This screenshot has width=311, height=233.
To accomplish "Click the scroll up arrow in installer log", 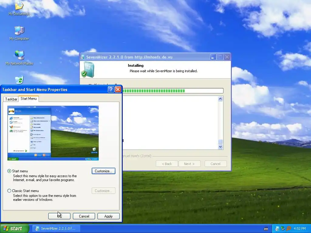I will [220, 99].
